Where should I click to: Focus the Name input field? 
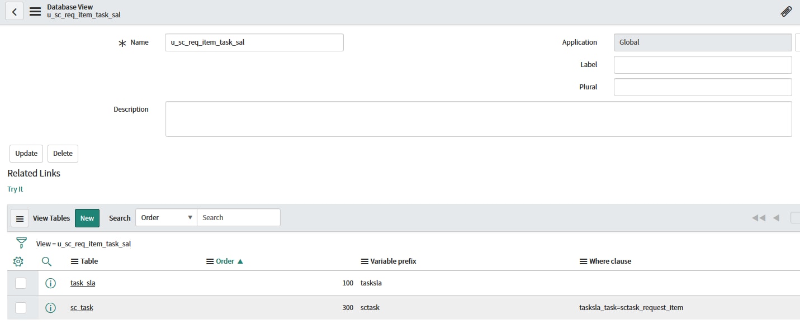click(254, 42)
